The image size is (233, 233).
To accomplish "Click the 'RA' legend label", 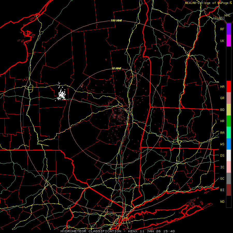I will [222, 133].
